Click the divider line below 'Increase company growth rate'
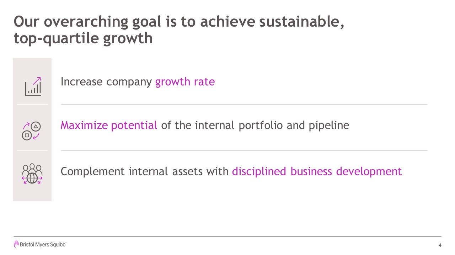 coord(244,105)
